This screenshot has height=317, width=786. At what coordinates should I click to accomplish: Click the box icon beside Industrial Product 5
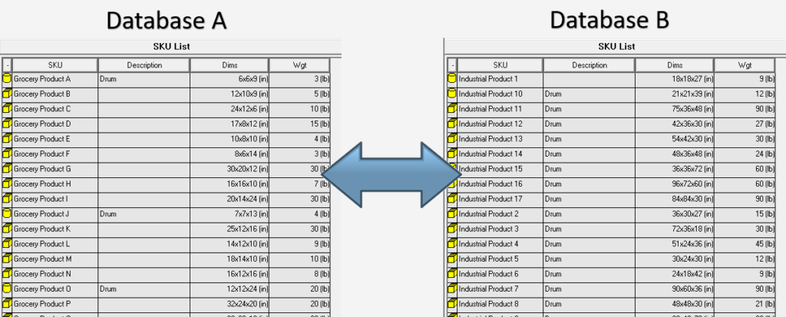(x=452, y=259)
